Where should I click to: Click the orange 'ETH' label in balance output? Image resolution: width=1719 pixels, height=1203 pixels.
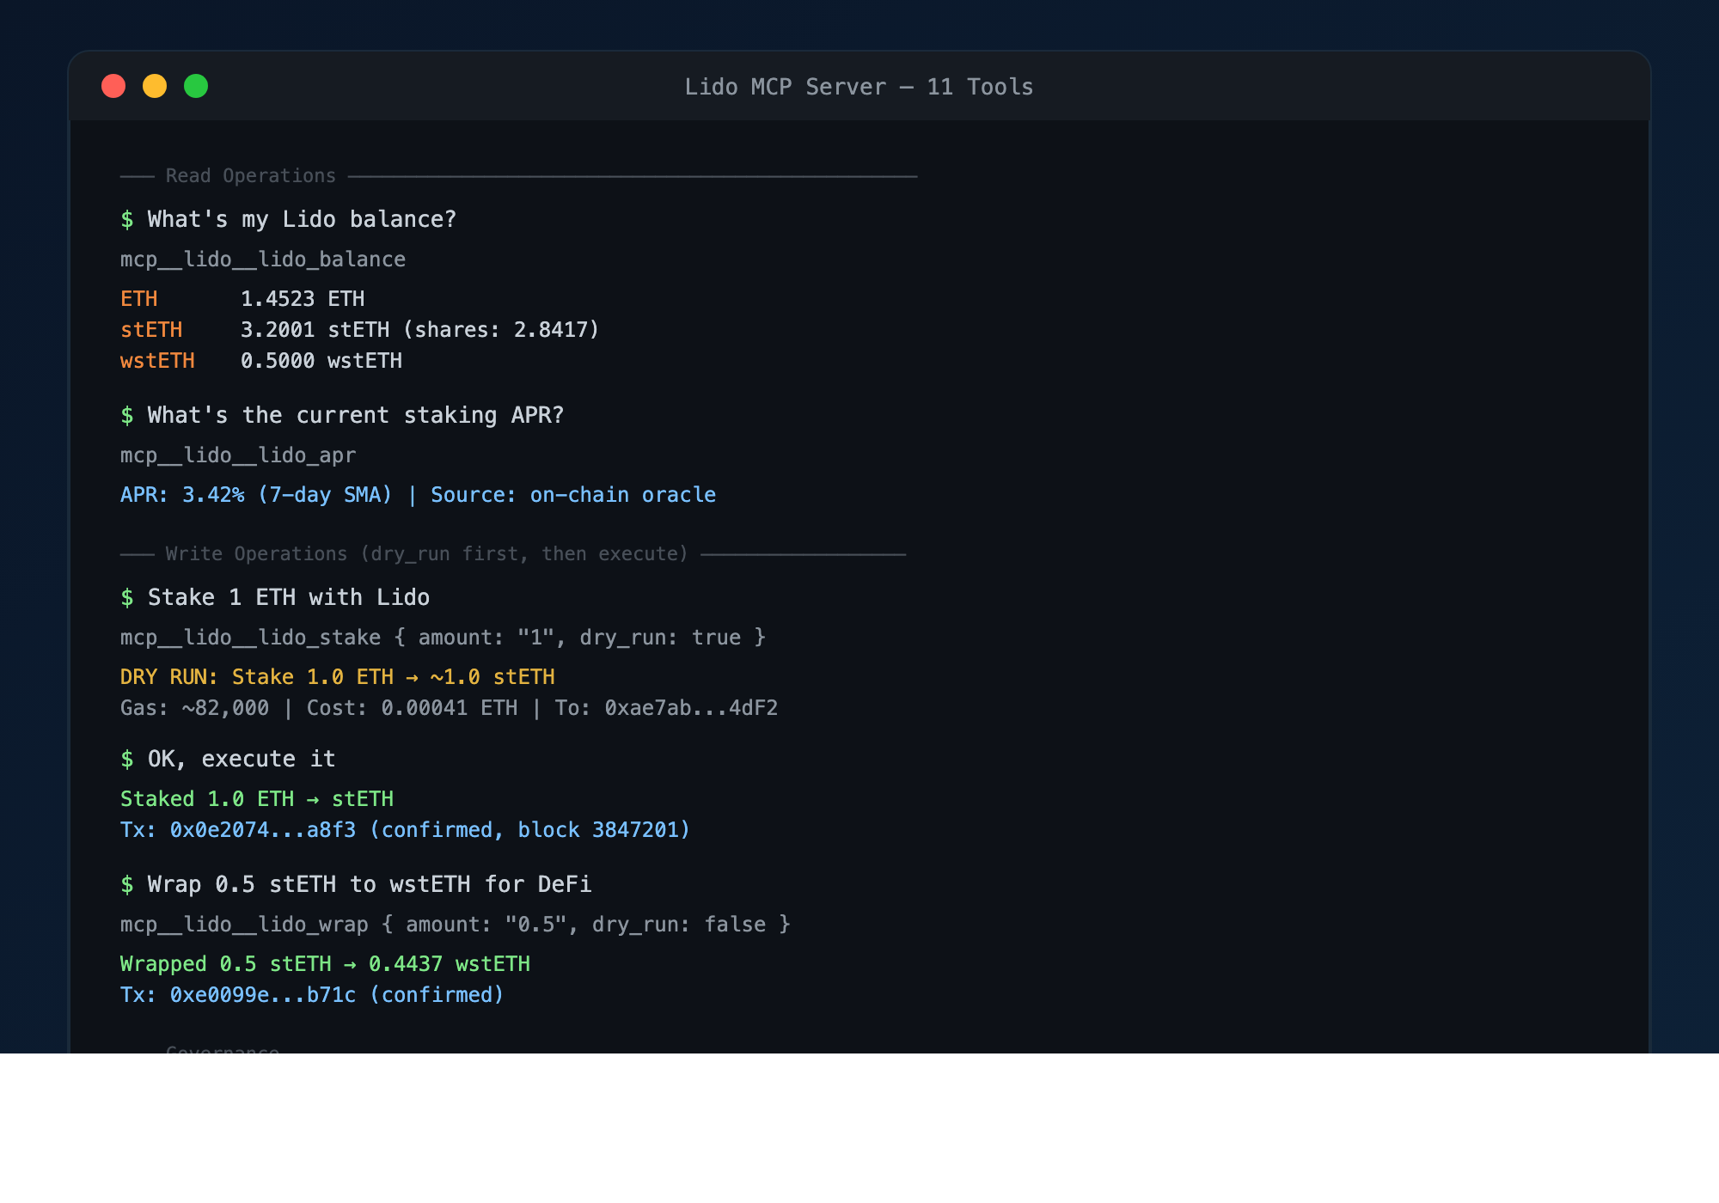pos(139,299)
